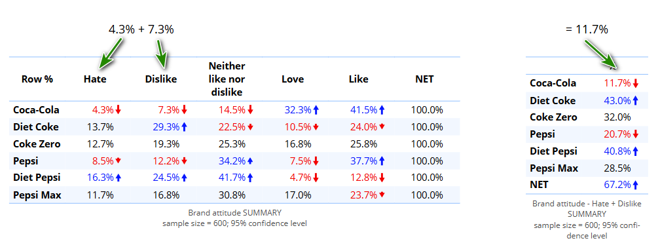This screenshot has width=660, height=247.
Task: Click the blue up arrow beside Diet Coke Dislike 29.3%
Action: pos(183,127)
